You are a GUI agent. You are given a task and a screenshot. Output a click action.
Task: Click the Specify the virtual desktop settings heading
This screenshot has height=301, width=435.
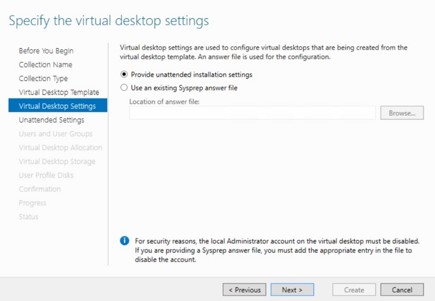coord(109,21)
